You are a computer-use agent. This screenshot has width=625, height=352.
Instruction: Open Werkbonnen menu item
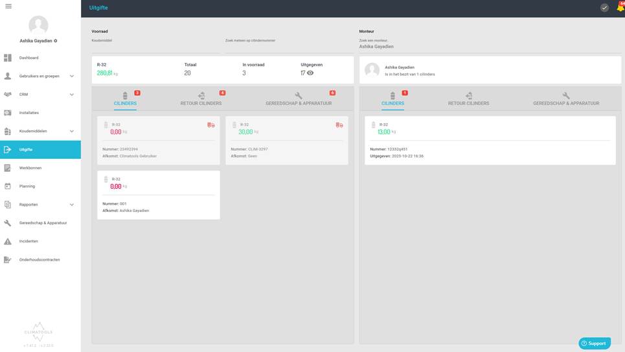click(x=40, y=168)
